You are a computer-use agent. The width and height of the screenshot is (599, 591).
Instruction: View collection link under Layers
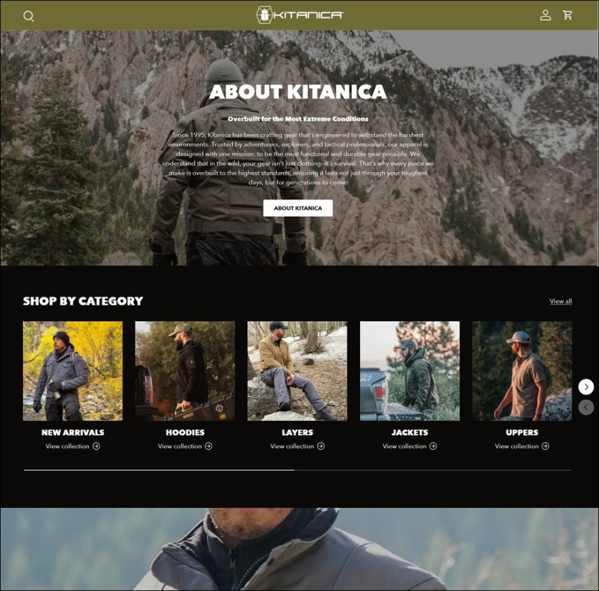(x=297, y=446)
